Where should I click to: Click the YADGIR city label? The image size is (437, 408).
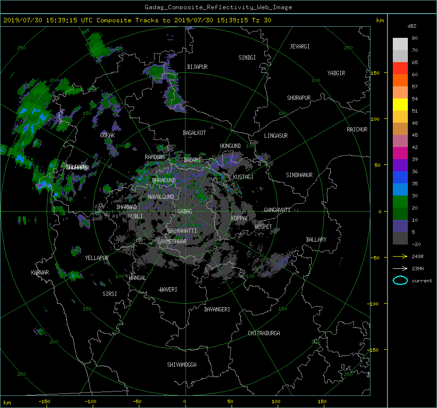[336, 73]
